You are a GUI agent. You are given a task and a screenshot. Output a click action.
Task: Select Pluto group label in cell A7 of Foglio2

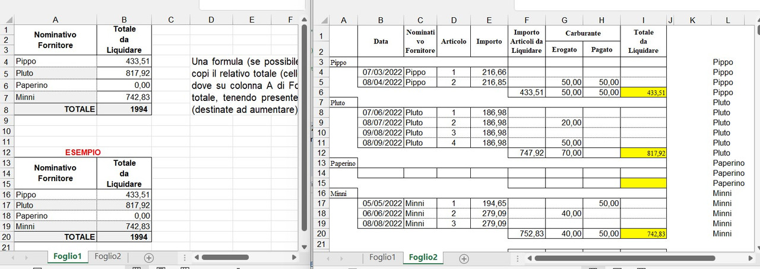(x=343, y=103)
